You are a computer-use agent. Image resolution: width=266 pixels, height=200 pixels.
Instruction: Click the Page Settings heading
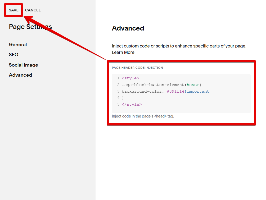(30, 27)
